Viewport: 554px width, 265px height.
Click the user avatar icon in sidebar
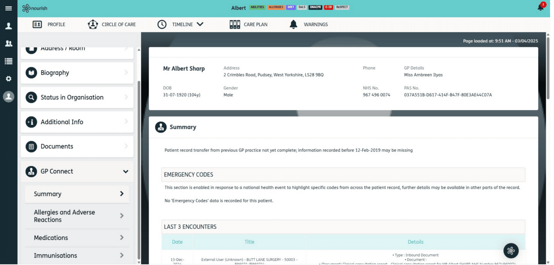[9, 97]
